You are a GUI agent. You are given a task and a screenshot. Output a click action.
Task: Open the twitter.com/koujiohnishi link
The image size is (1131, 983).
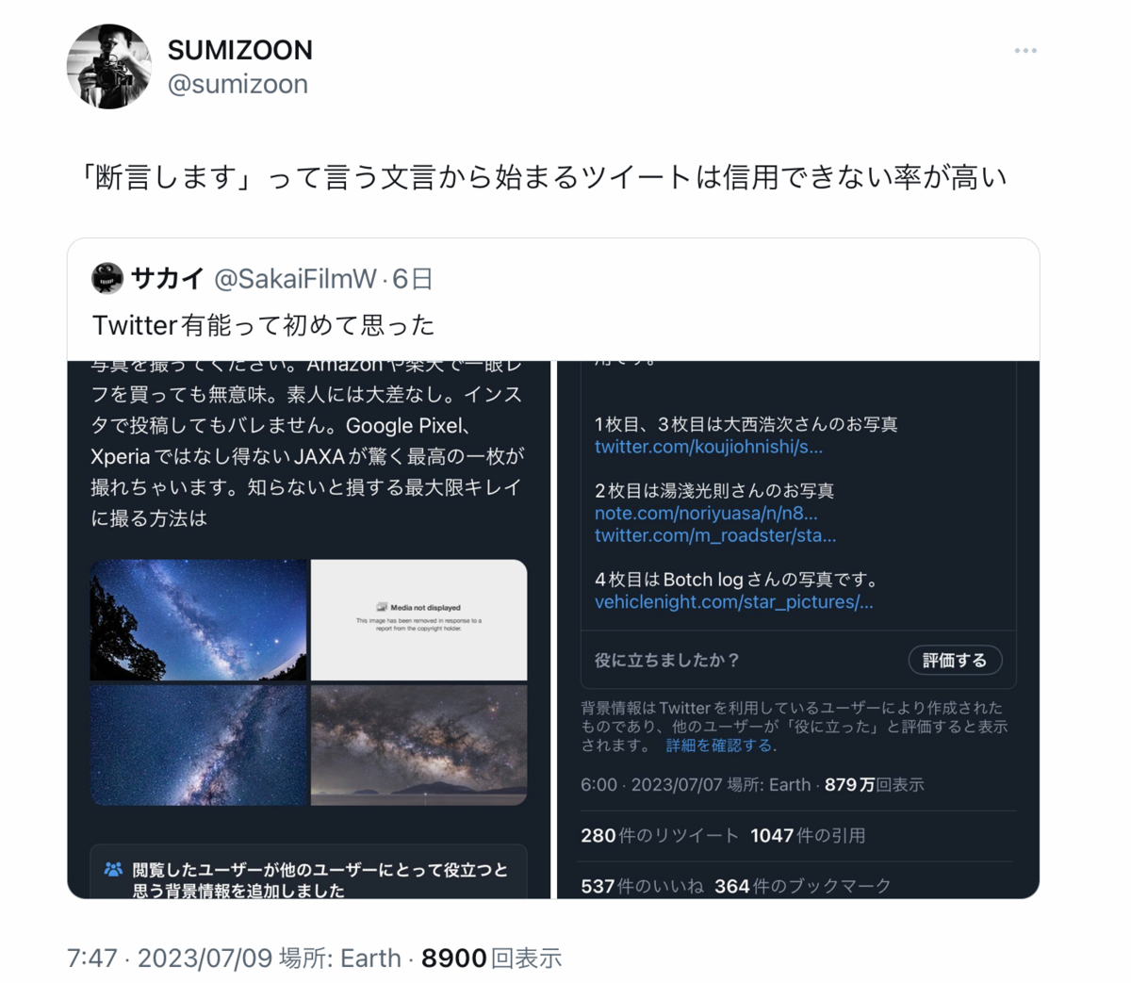click(708, 447)
